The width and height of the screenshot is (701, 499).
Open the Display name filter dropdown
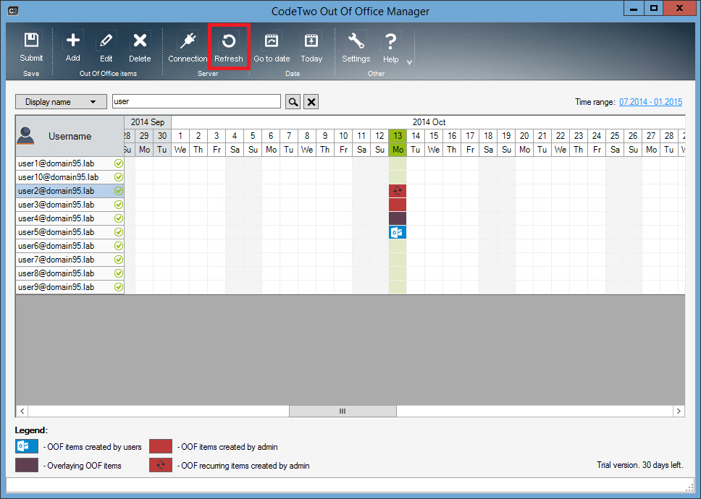point(61,102)
